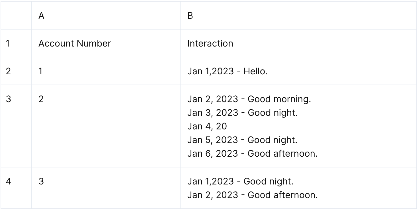Click the Interaction header cell
The width and height of the screenshot is (418, 210).
[210, 43]
